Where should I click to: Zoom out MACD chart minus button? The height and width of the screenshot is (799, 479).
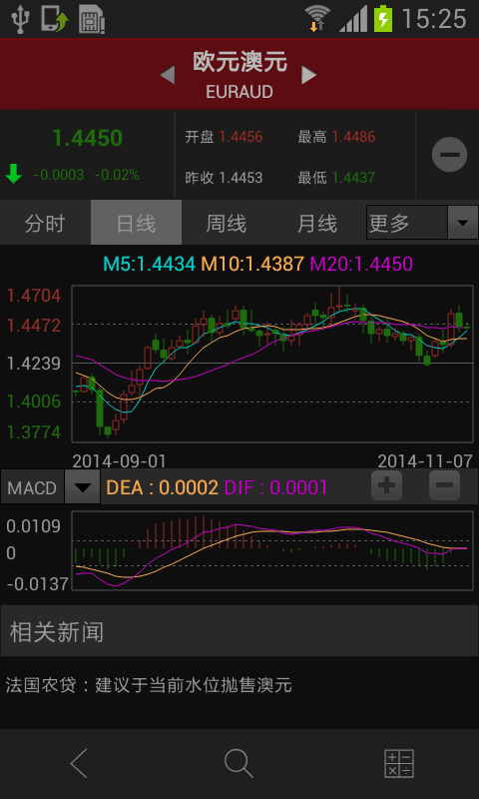[x=444, y=485]
